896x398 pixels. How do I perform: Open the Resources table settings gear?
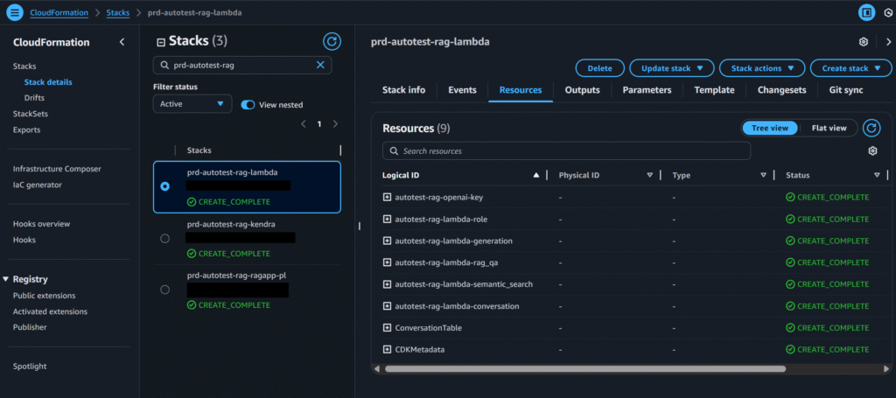click(x=872, y=151)
